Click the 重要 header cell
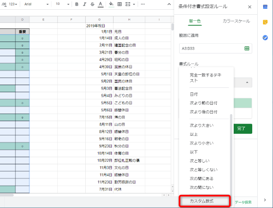 22,32
